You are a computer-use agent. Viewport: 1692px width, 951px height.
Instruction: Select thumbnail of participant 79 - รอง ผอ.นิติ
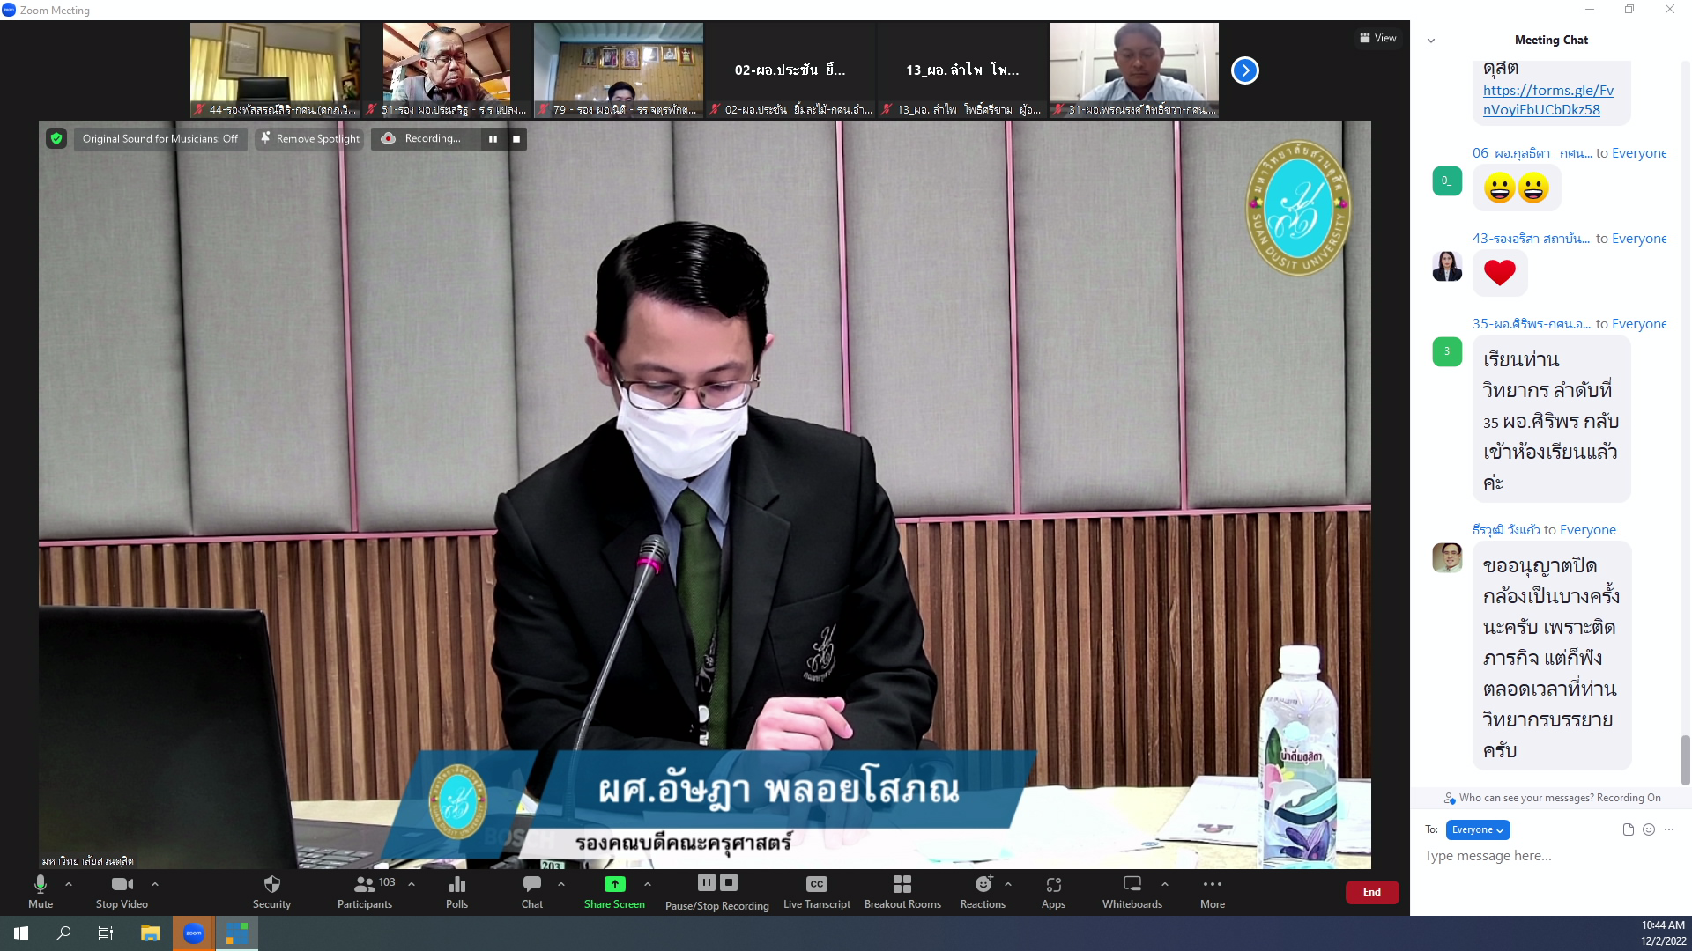click(x=619, y=70)
